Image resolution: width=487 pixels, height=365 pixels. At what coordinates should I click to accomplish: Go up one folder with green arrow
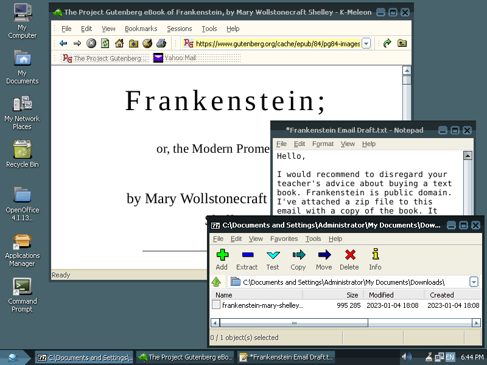[216, 282]
